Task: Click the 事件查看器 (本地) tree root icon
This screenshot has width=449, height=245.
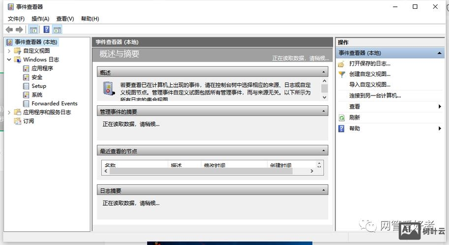Action: (x=9, y=42)
